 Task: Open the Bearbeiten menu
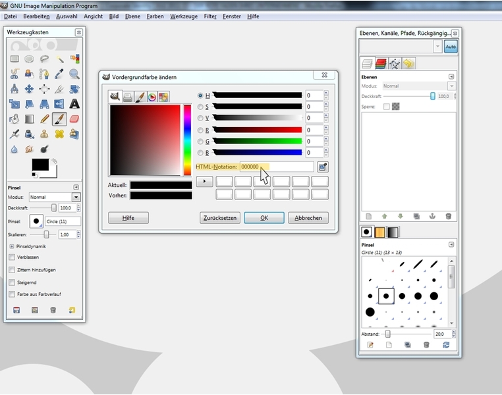[x=36, y=16]
